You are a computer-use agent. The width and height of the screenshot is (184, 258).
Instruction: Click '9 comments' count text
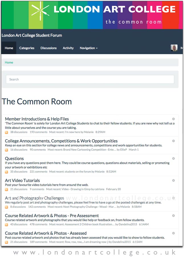[x=37, y=189]
